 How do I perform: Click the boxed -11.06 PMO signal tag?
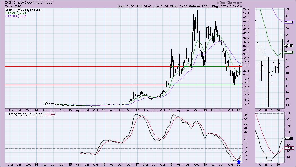click(289, 148)
